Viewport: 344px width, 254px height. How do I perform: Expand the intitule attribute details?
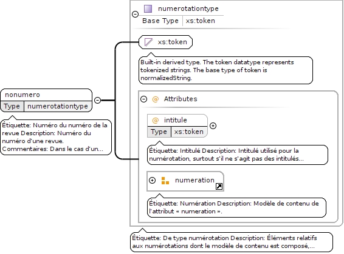(x=213, y=126)
